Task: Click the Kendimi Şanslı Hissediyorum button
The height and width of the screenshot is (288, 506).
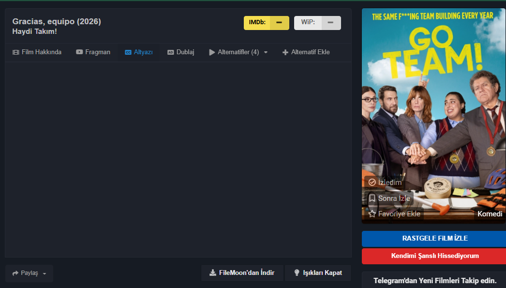Action: [435, 256]
